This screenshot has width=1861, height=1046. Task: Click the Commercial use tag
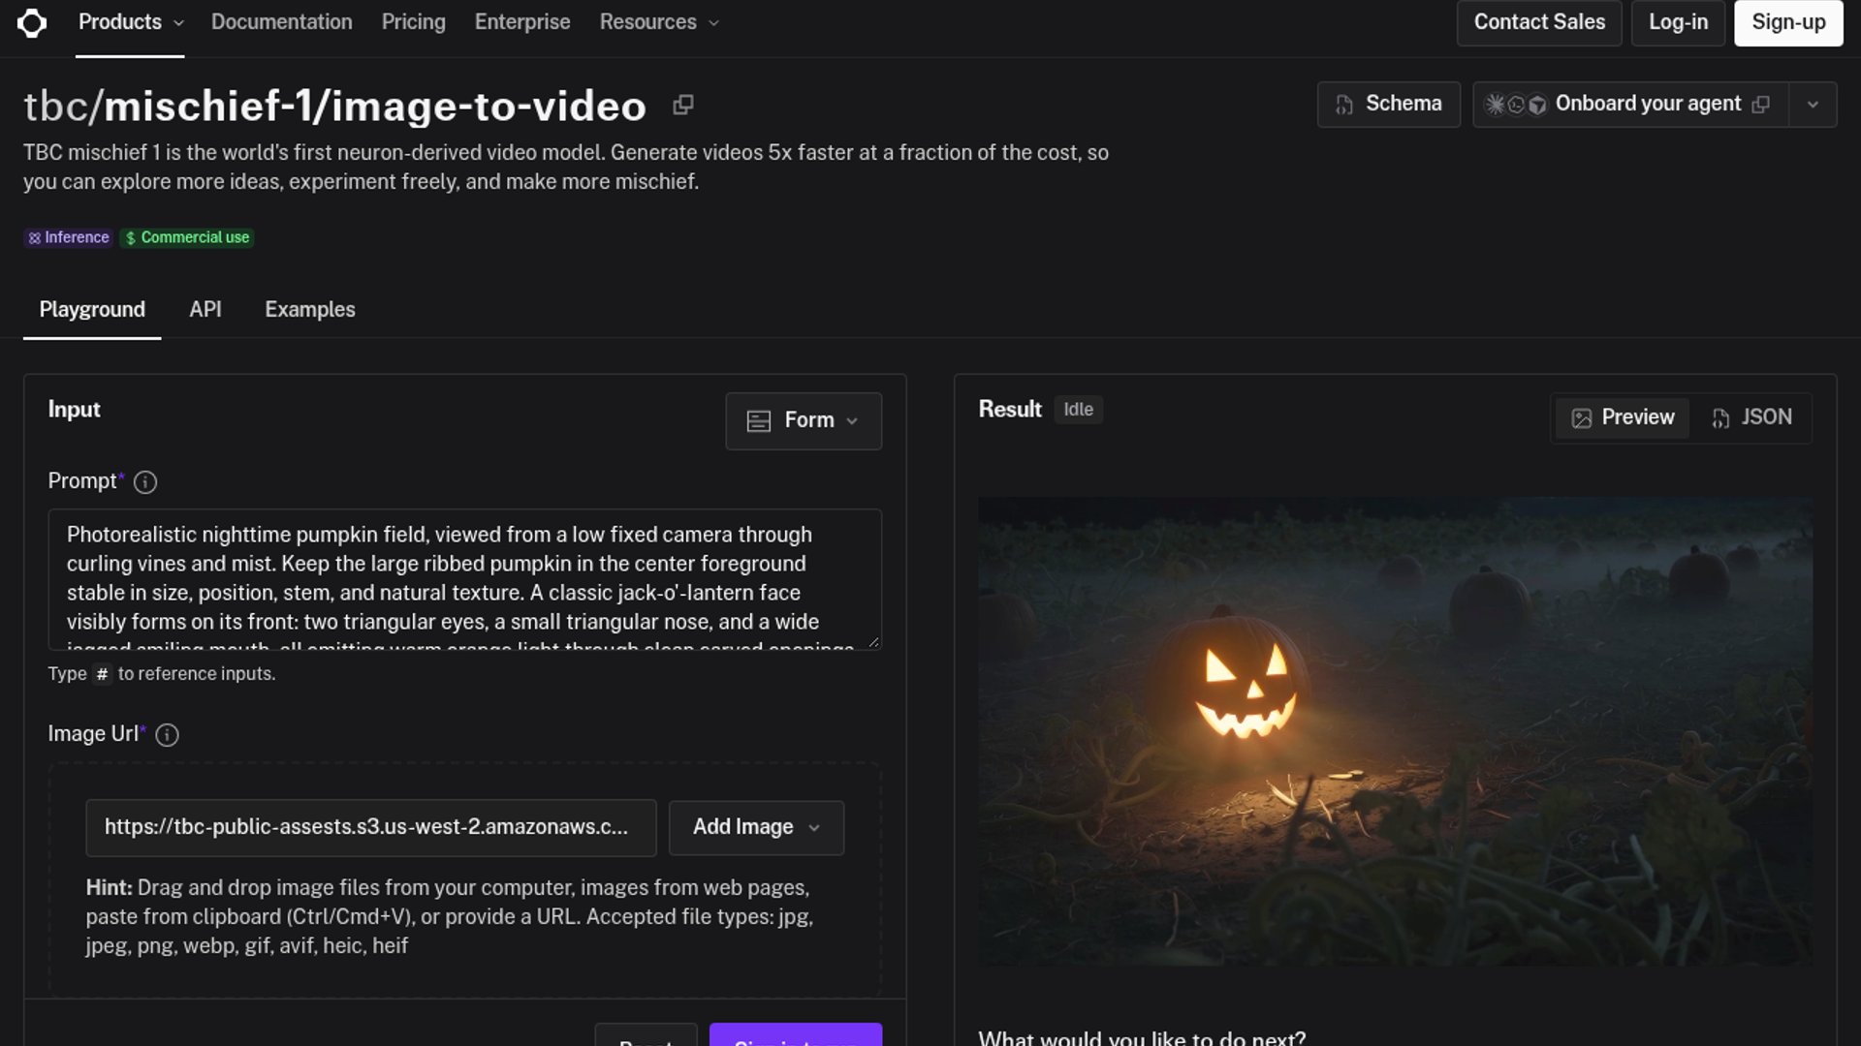pos(187,237)
